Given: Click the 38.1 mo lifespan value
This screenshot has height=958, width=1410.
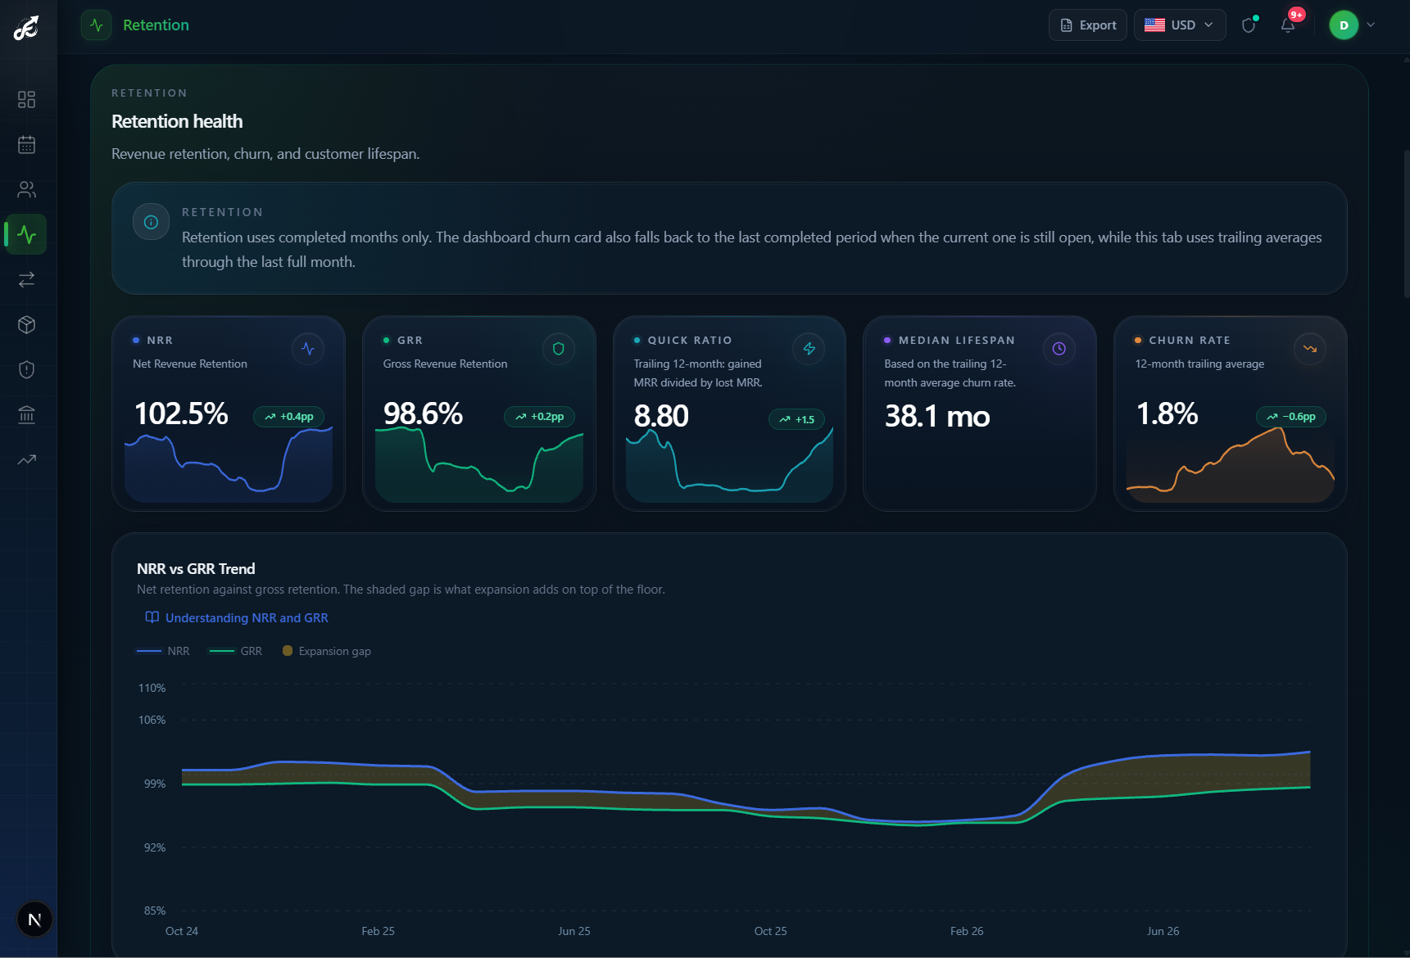Looking at the screenshot, I should pyautogui.click(x=937, y=416).
